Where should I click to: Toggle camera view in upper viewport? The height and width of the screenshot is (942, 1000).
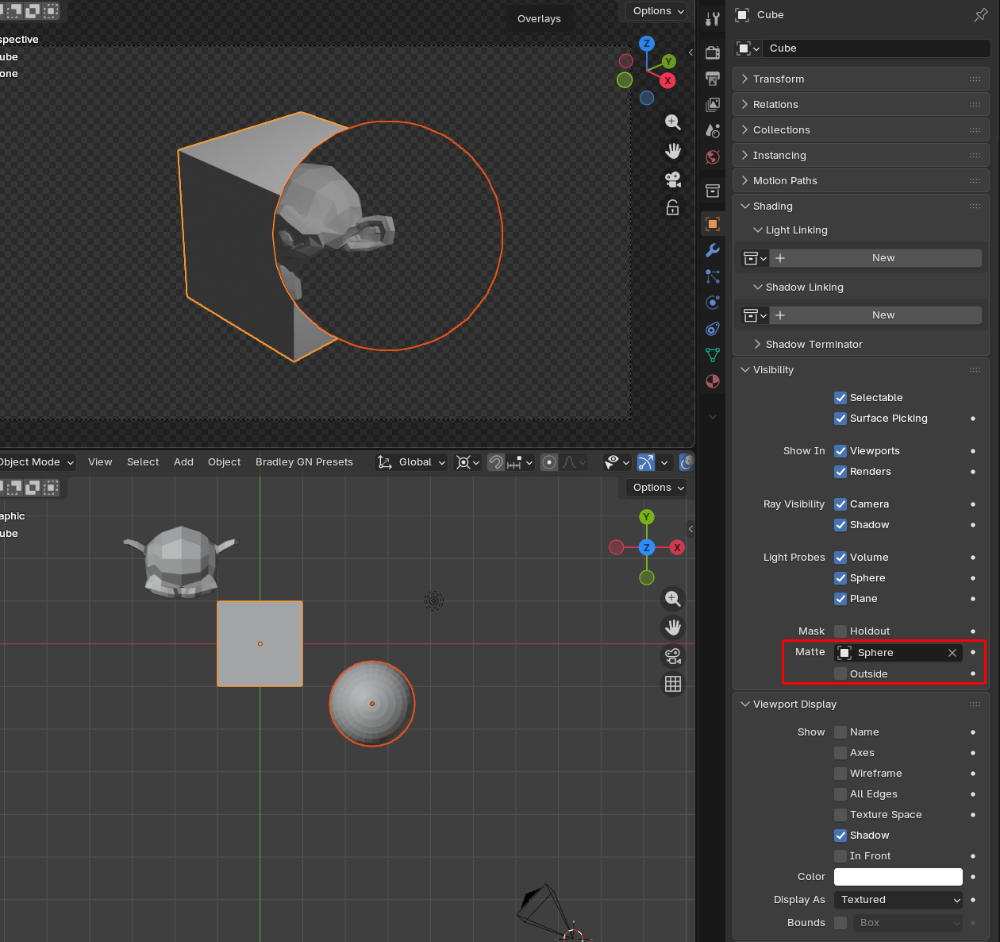pos(673,180)
